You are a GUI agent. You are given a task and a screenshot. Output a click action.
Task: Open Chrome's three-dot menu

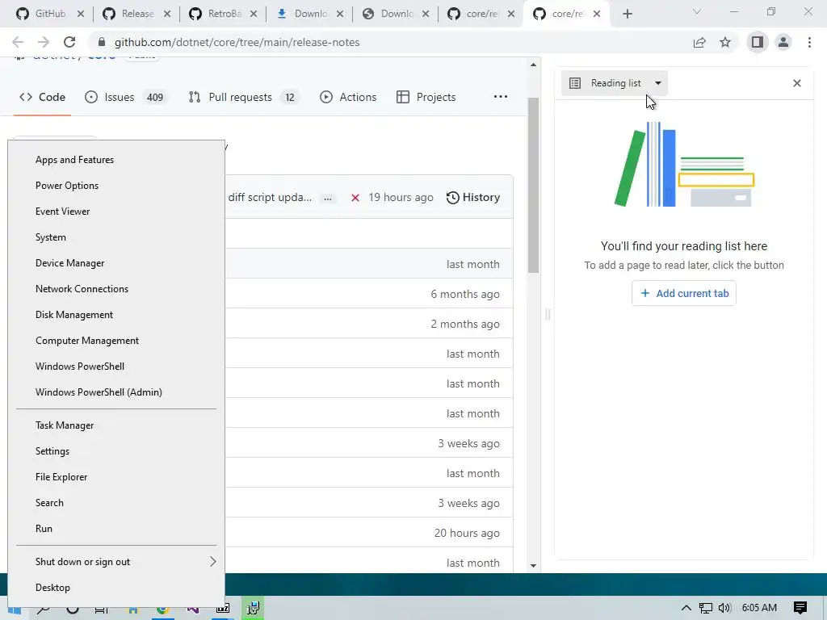[x=809, y=42]
